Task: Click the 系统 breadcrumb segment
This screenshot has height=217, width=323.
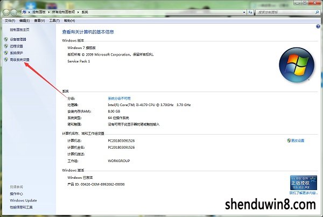Action: (85, 12)
